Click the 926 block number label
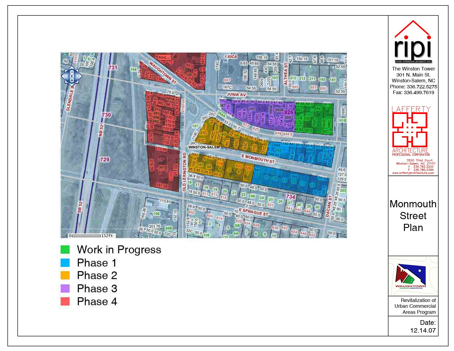 tap(289, 112)
